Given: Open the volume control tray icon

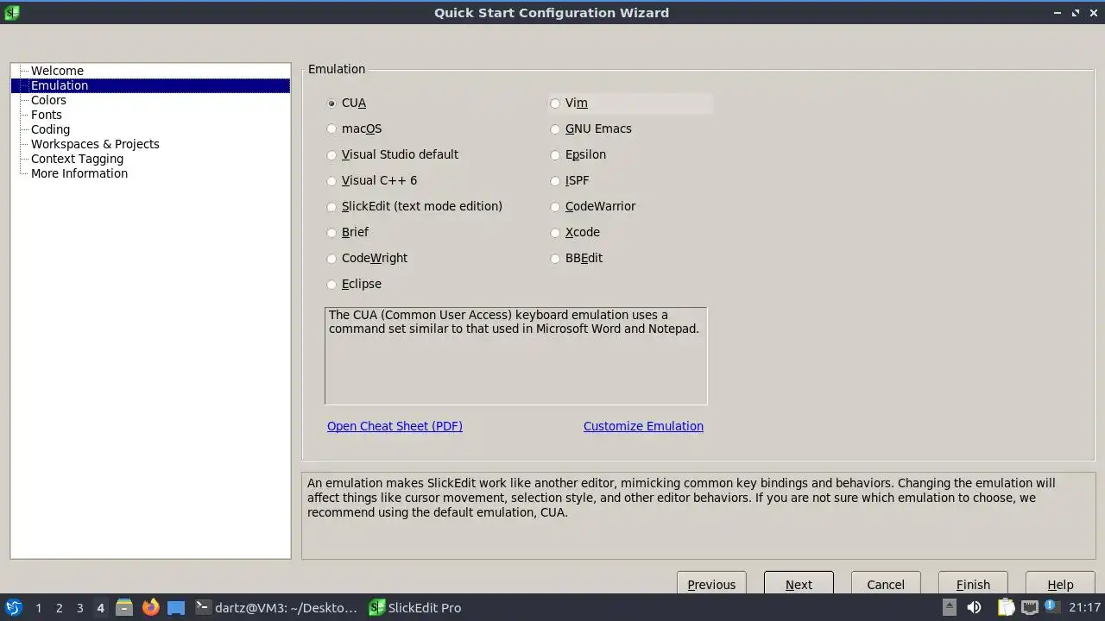Looking at the screenshot, I should point(974,607).
